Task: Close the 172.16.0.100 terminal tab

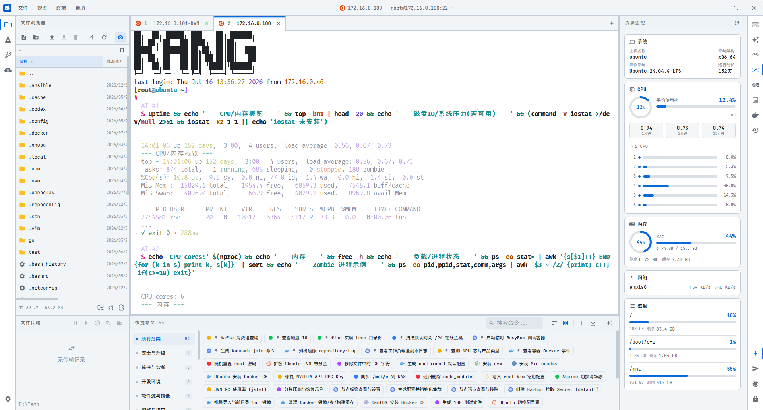Action: [x=279, y=23]
